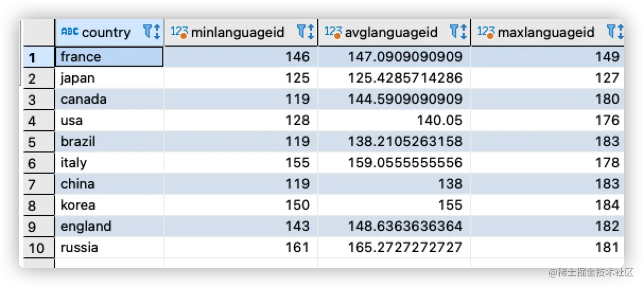
Task: Click the 'korea' country cell
Action: [109, 205]
